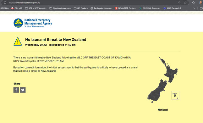Image resolution: width=203 pixels, height=123 pixels.
Task: Share the alert on Facebook
Action: coord(16,90)
